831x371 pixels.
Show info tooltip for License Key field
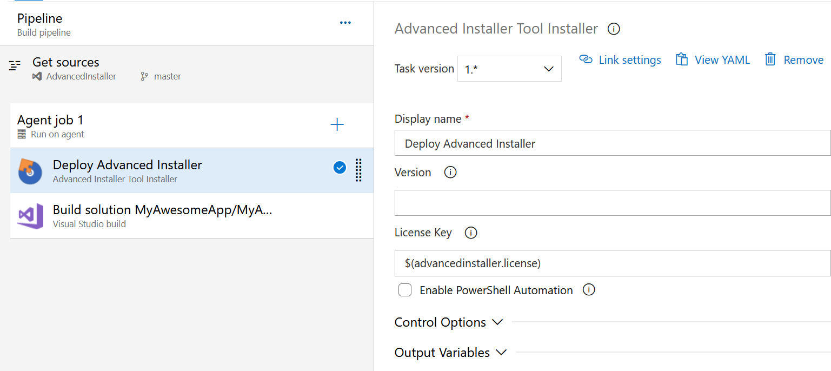tap(471, 233)
